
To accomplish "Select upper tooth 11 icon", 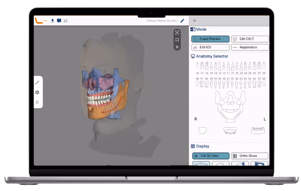I will [x=228, y=66].
